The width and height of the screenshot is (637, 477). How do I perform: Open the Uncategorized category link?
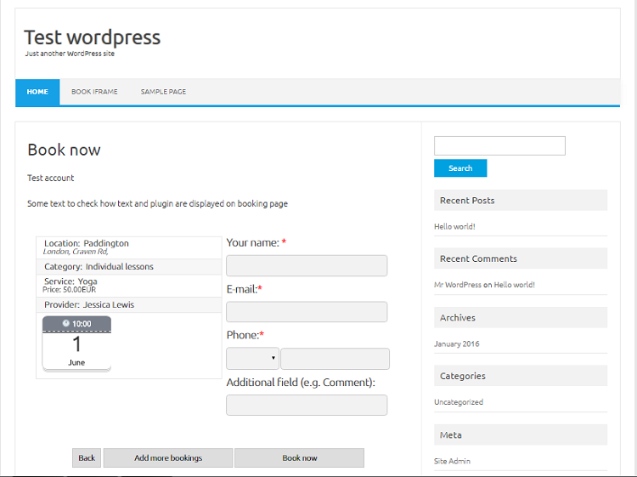pyautogui.click(x=459, y=402)
